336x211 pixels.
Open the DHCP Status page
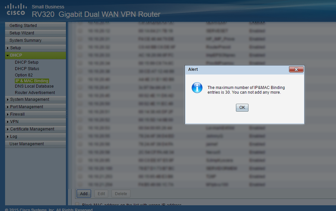(x=27, y=69)
